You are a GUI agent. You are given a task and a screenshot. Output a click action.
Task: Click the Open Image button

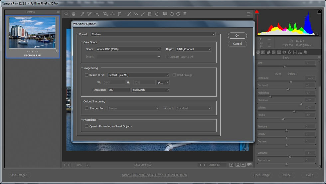point(261,175)
